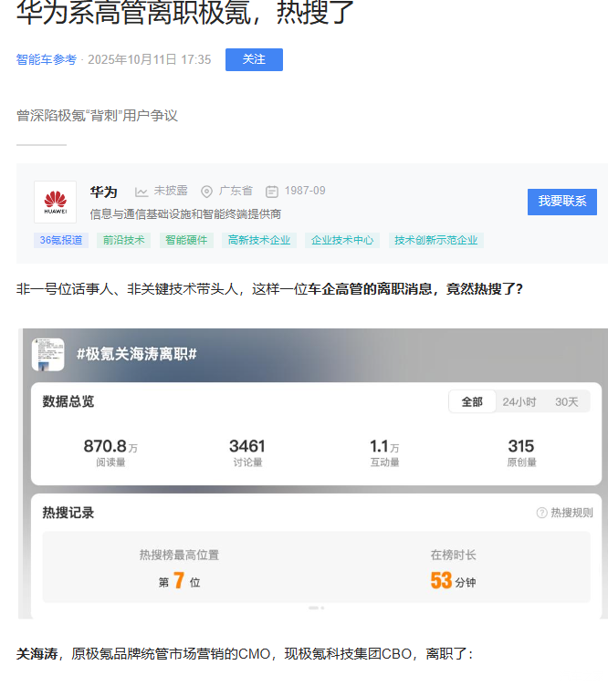Click the 热搜记录 heading
608x686 pixels.
pos(68,513)
